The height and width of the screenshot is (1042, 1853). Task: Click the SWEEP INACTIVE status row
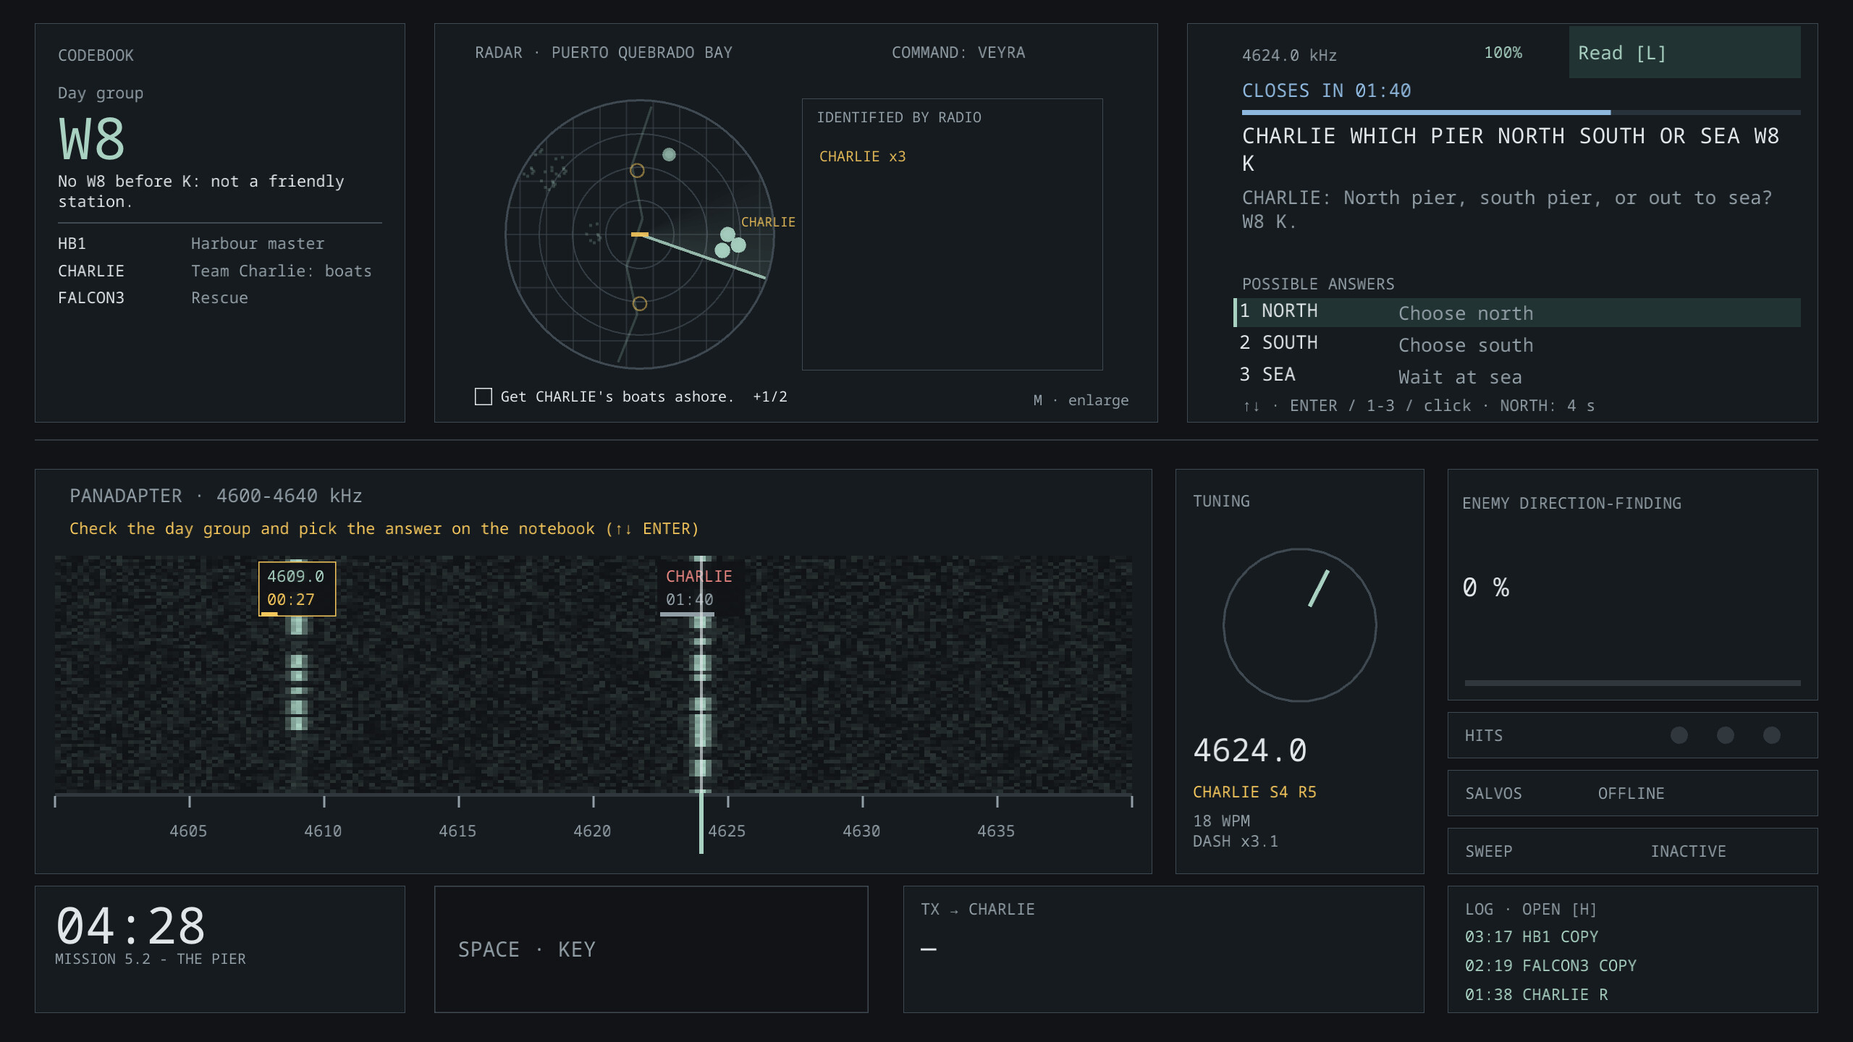[1632, 851]
